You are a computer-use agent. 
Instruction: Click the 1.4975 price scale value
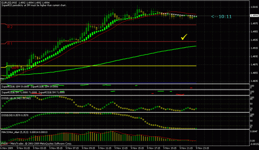254,24
